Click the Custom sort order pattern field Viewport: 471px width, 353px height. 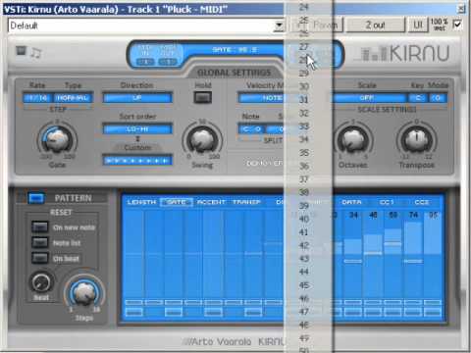pos(137,161)
